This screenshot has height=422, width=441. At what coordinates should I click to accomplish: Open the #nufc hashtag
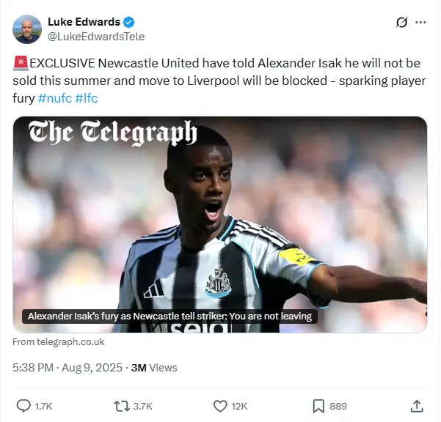(55, 98)
